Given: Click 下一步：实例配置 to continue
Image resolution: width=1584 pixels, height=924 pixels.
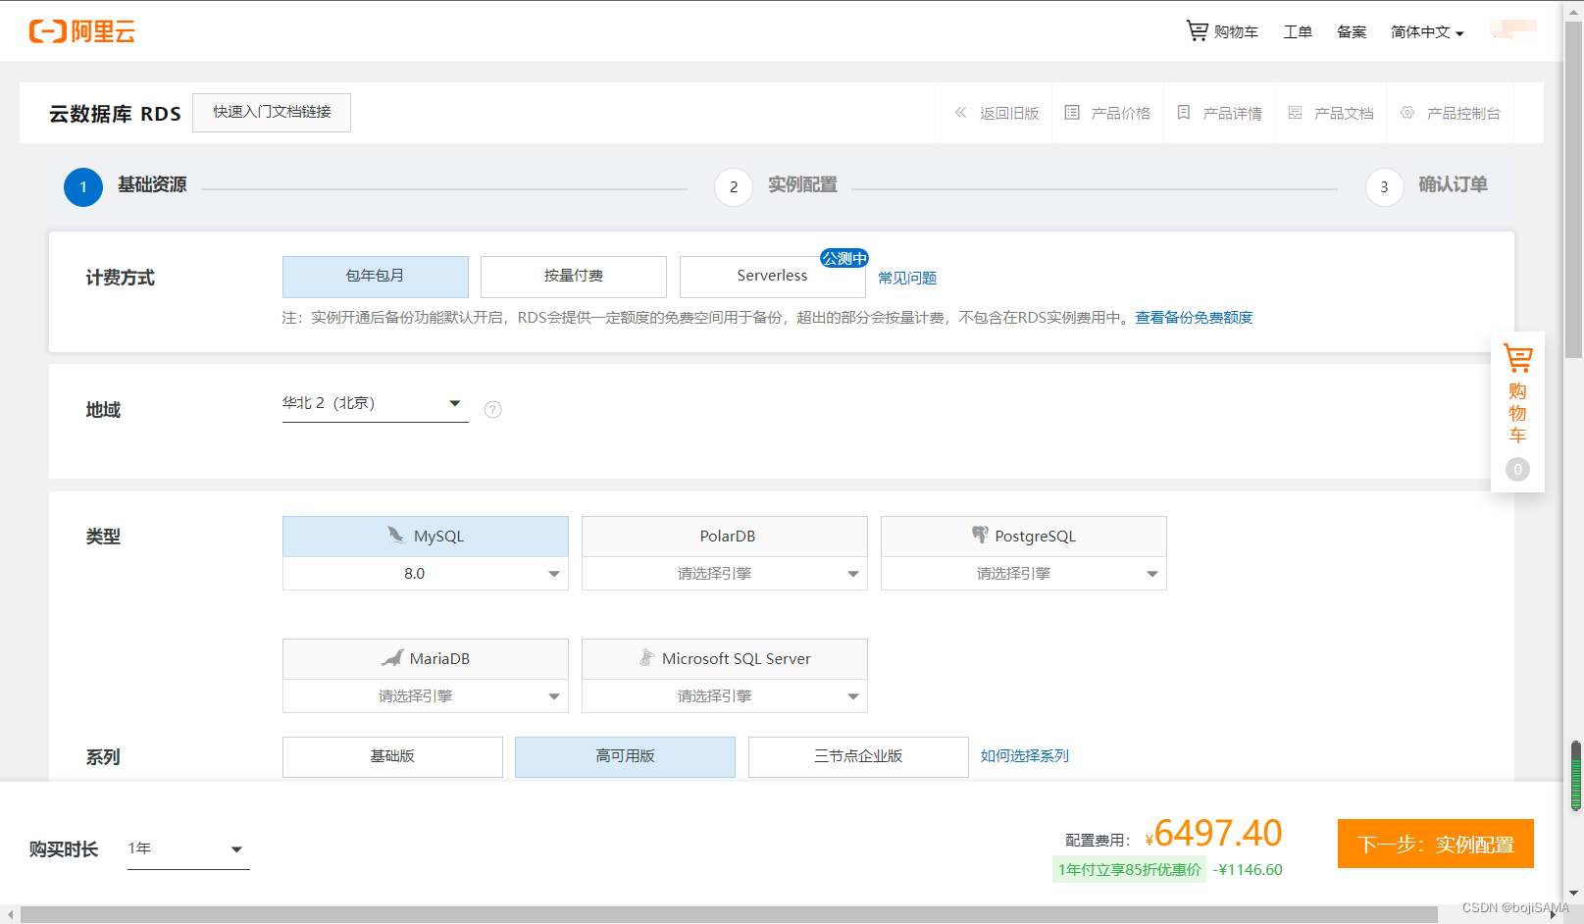Looking at the screenshot, I should point(1434,843).
